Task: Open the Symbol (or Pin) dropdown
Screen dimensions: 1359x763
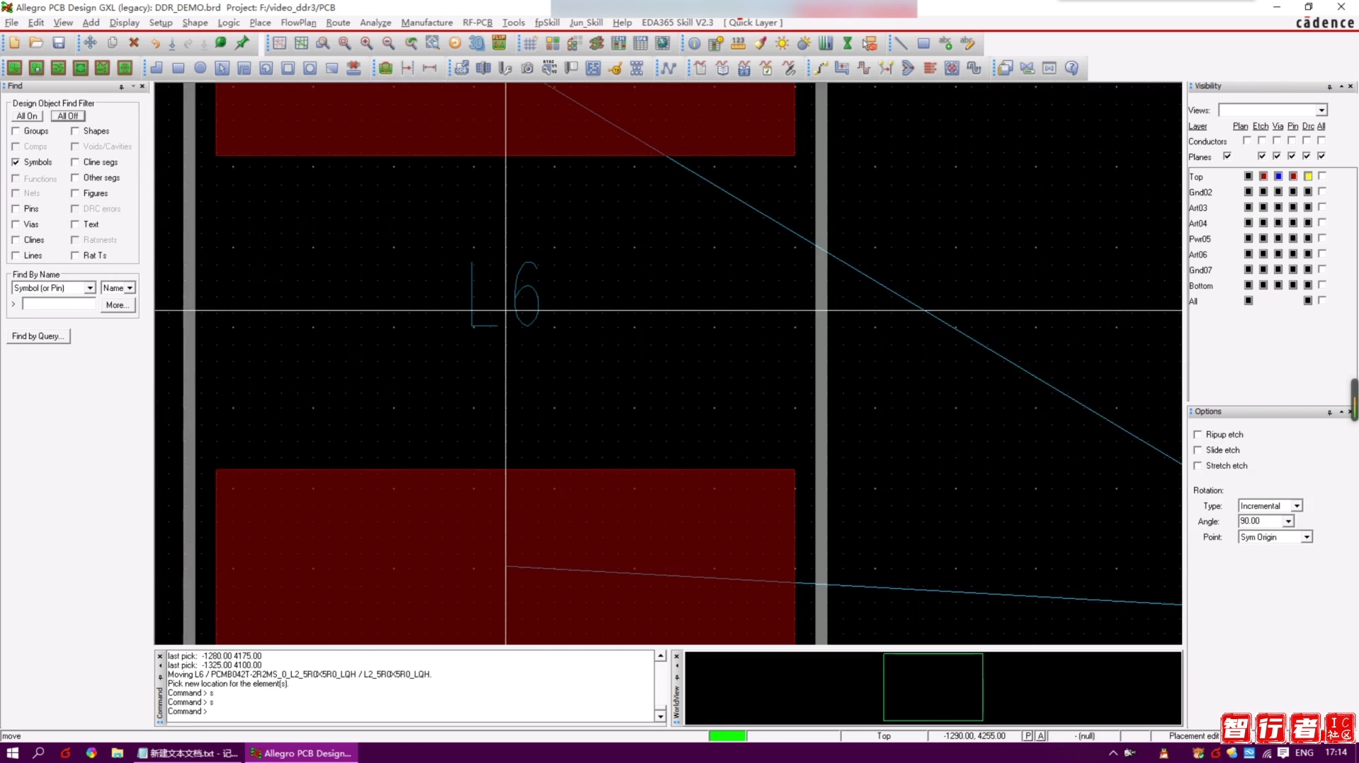Action: 90,288
